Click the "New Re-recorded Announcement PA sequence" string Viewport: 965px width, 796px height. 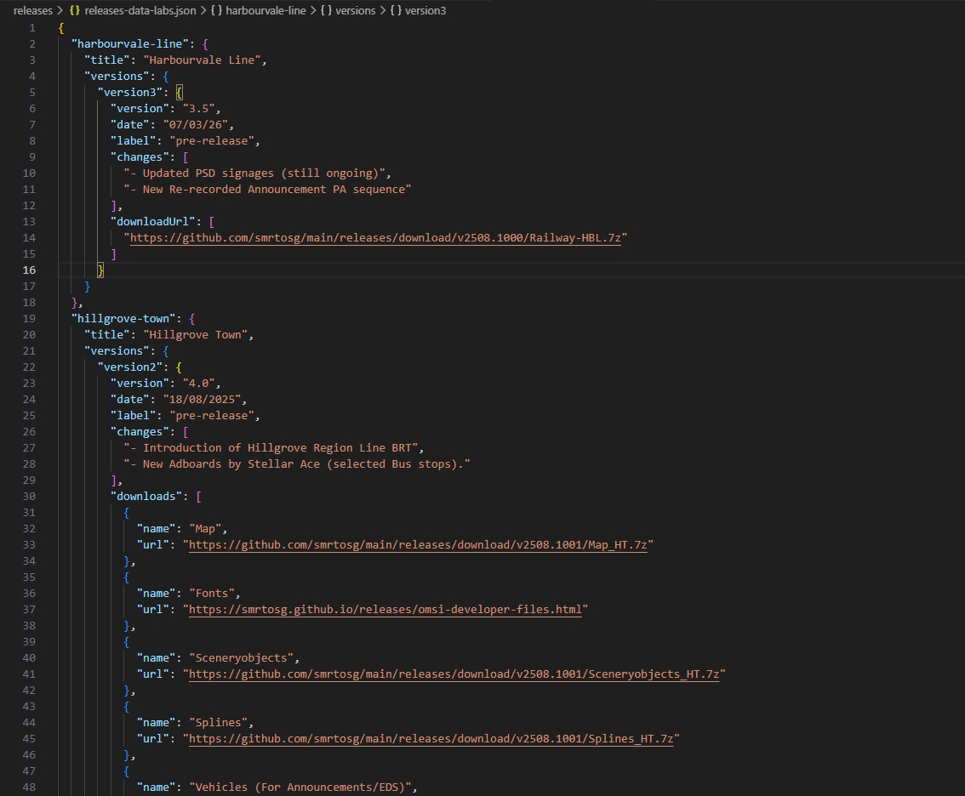pyautogui.click(x=267, y=190)
